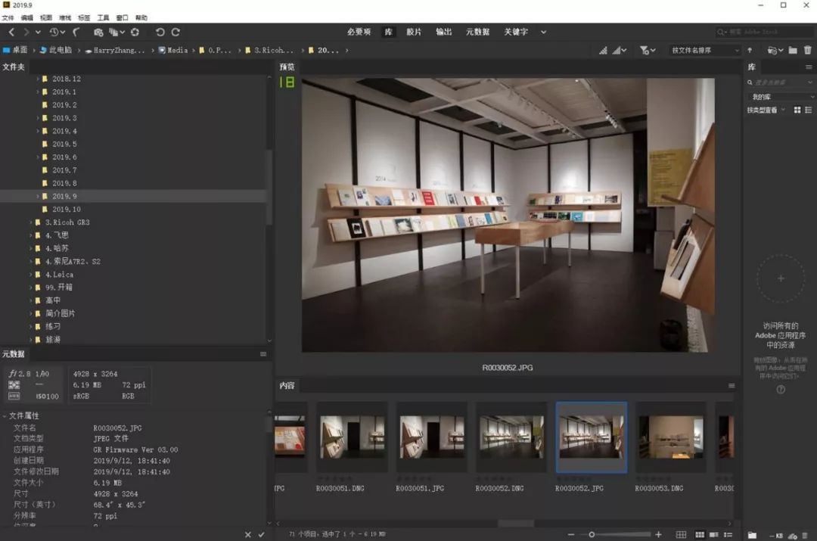Image resolution: width=817 pixels, height=541 pixels.
Task: Switch library panel to grid view
Action: (x=797, y=110)
